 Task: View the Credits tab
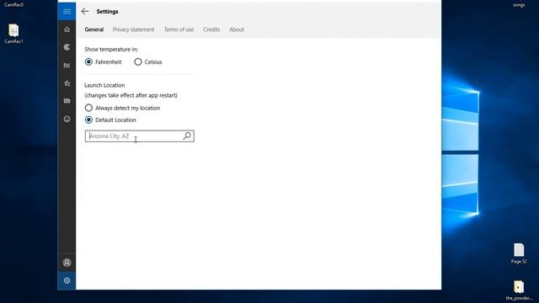tap(211, 29)
